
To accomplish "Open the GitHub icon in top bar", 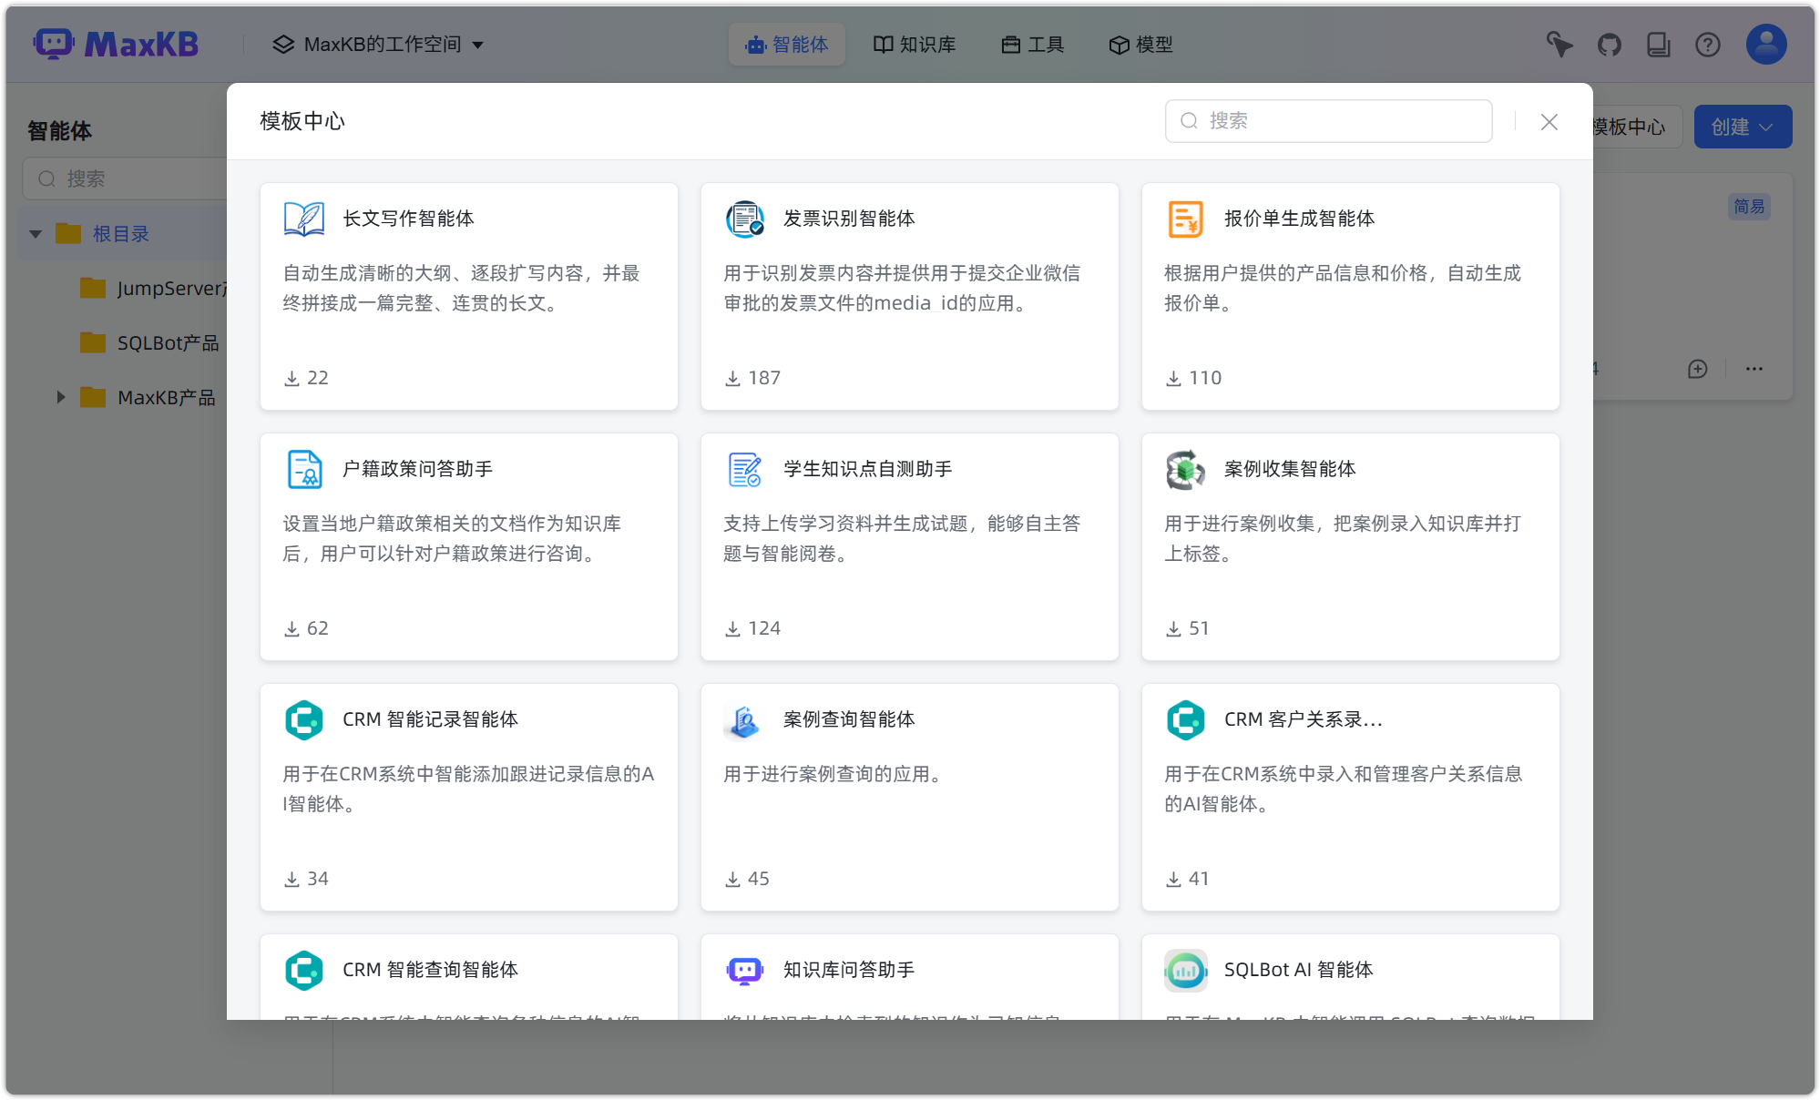I will click(x=1609, y=44).
